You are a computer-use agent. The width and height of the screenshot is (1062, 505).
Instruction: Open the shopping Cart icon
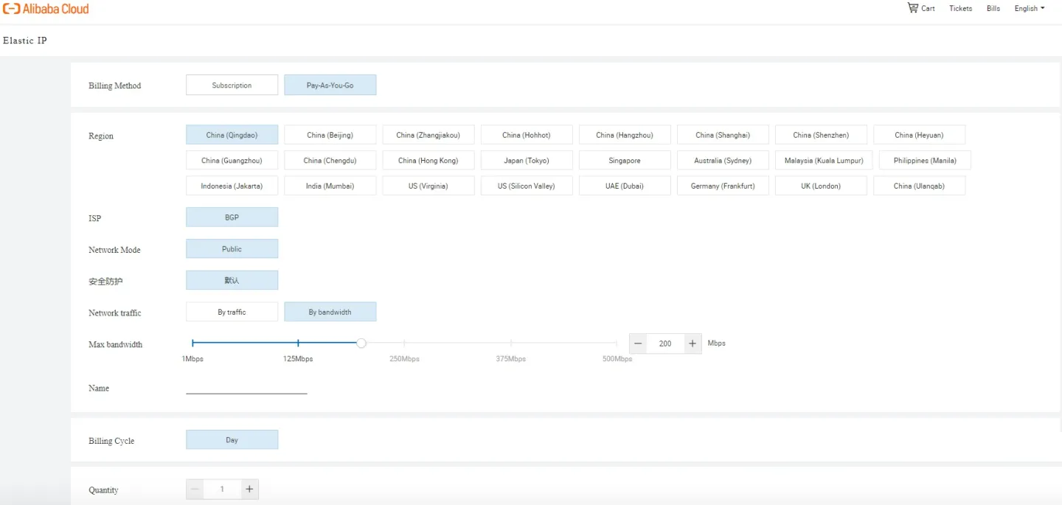coord(912,7)
